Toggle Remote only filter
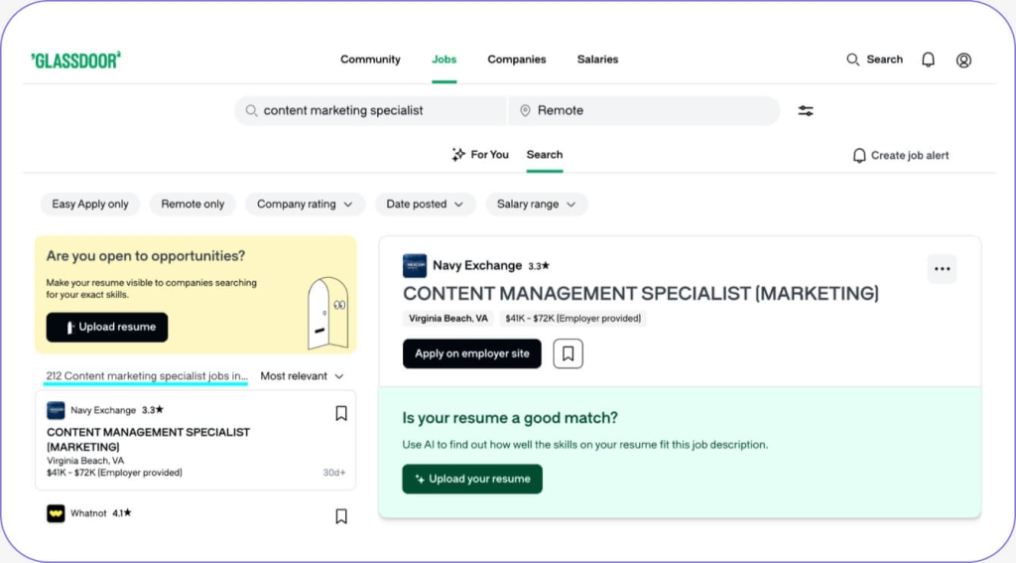 point(192,204)
